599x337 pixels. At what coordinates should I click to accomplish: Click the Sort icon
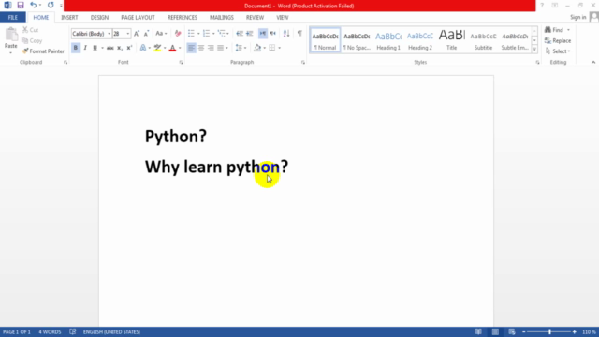pyautogui.click(x=286, y=34)
